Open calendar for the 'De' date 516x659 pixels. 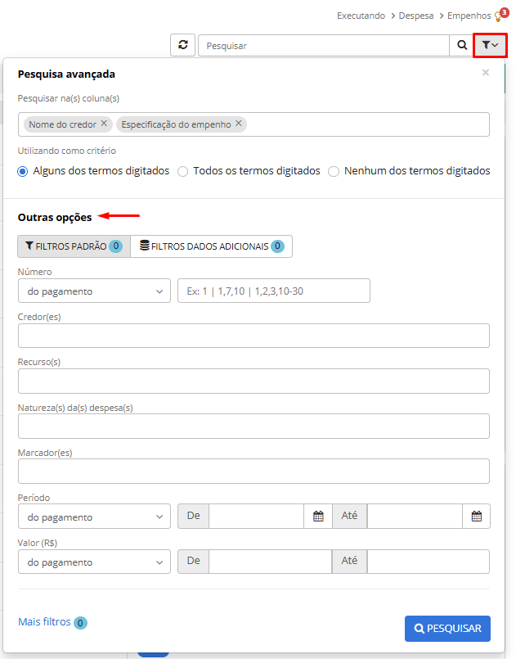[x=318, y=517]
